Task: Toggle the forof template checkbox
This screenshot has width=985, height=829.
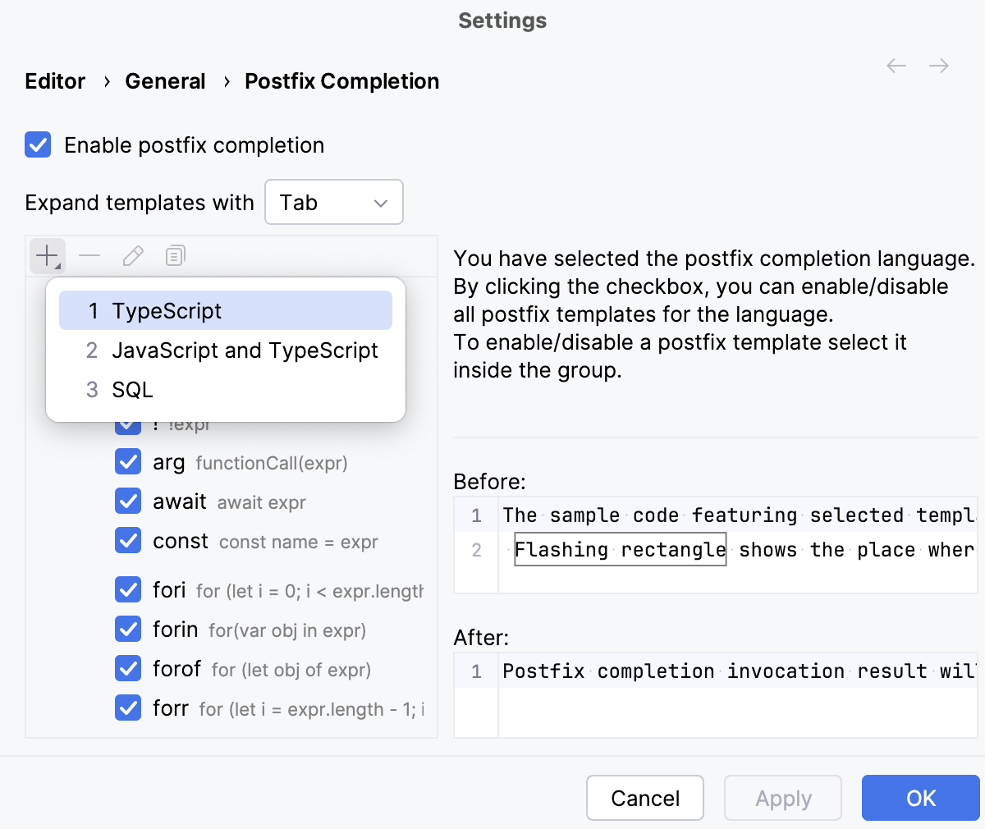Action: coord(128,669)
